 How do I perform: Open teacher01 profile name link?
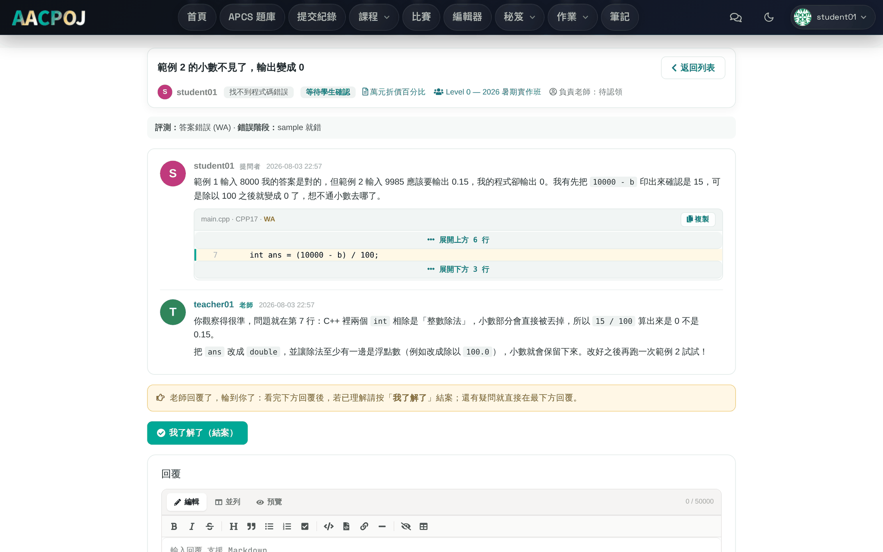pos(213,304)
